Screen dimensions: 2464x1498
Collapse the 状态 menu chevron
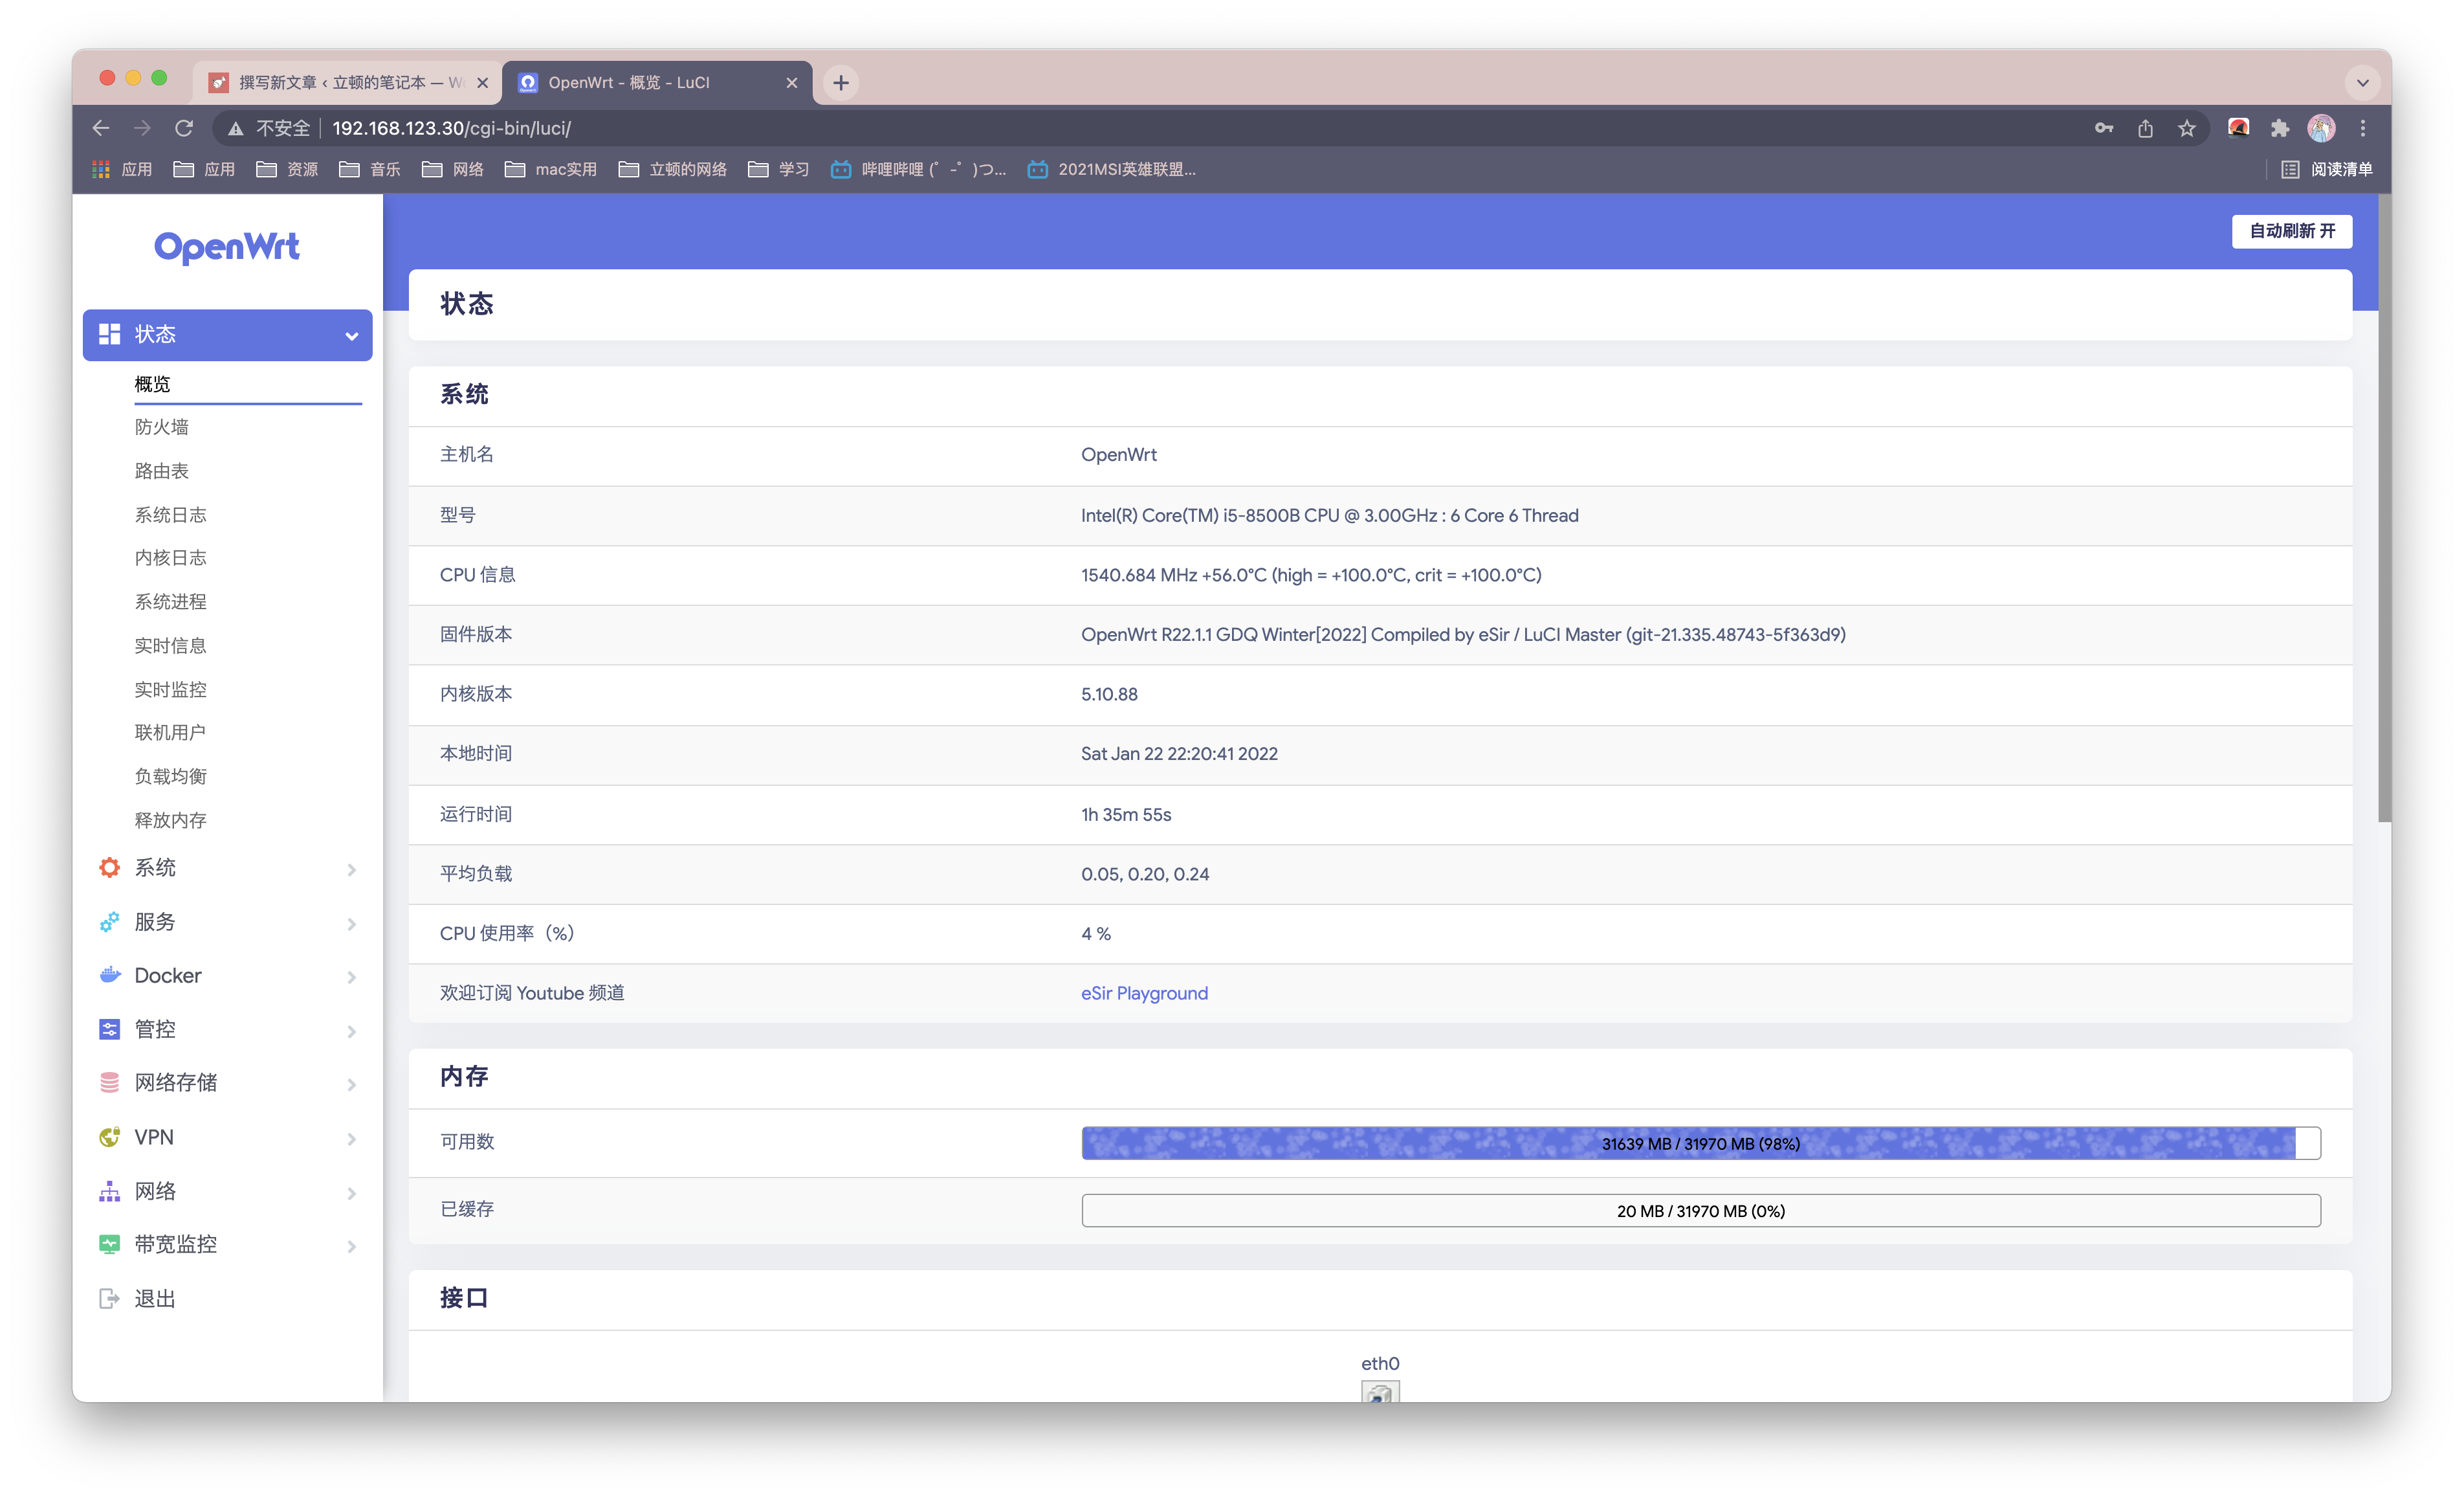pyautogui.click(x=351, y=336)
